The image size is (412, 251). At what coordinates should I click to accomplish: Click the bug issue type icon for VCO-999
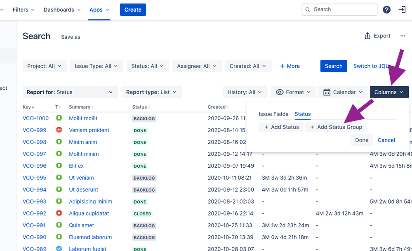[x=59, y=130]
